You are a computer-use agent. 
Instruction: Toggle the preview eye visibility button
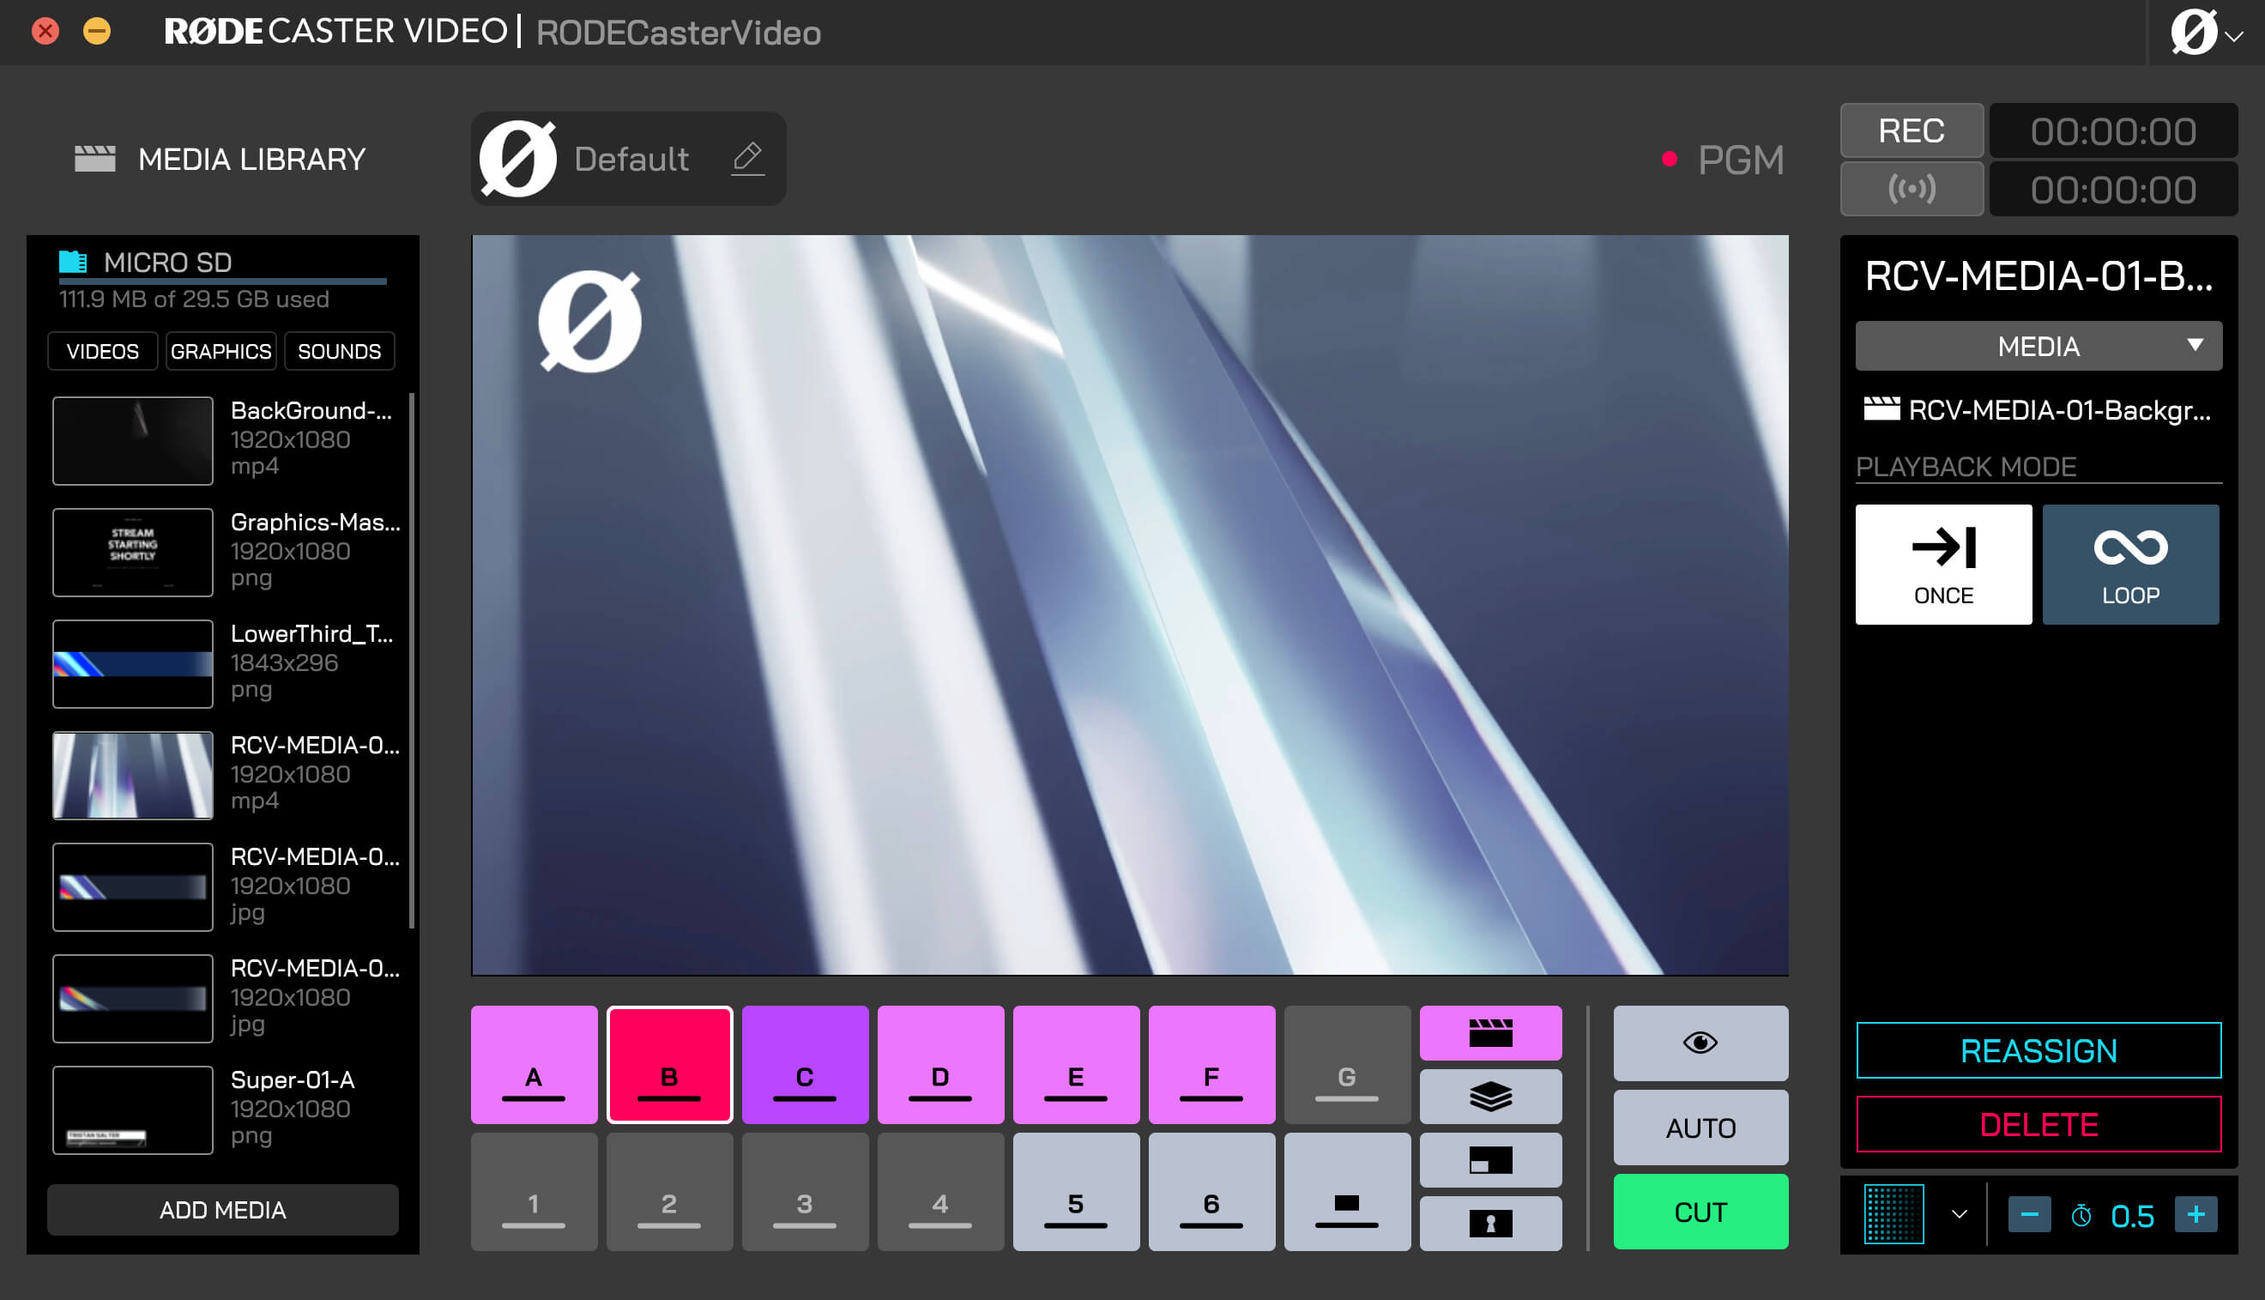[1700, 1043]
